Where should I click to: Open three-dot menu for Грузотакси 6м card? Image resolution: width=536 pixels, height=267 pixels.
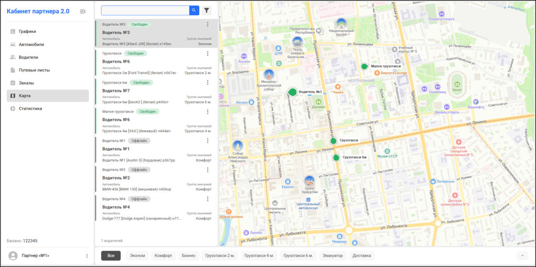click(x=208, y=83)
